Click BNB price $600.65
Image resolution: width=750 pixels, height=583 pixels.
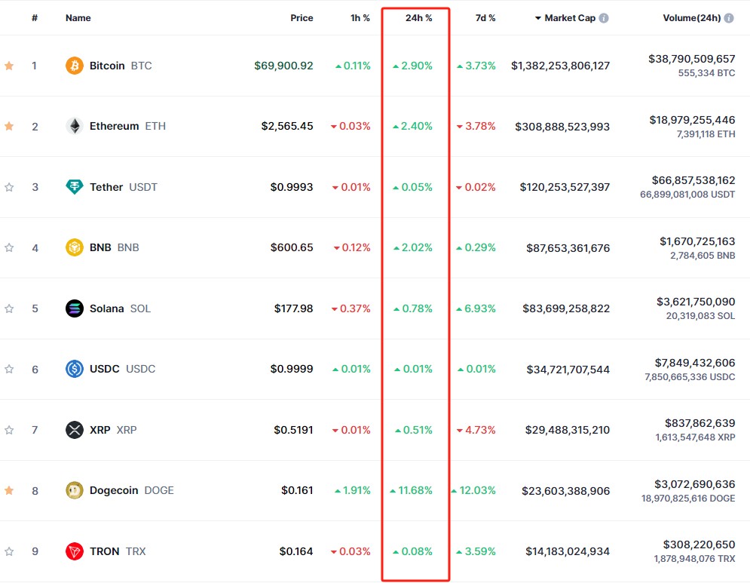292,247
